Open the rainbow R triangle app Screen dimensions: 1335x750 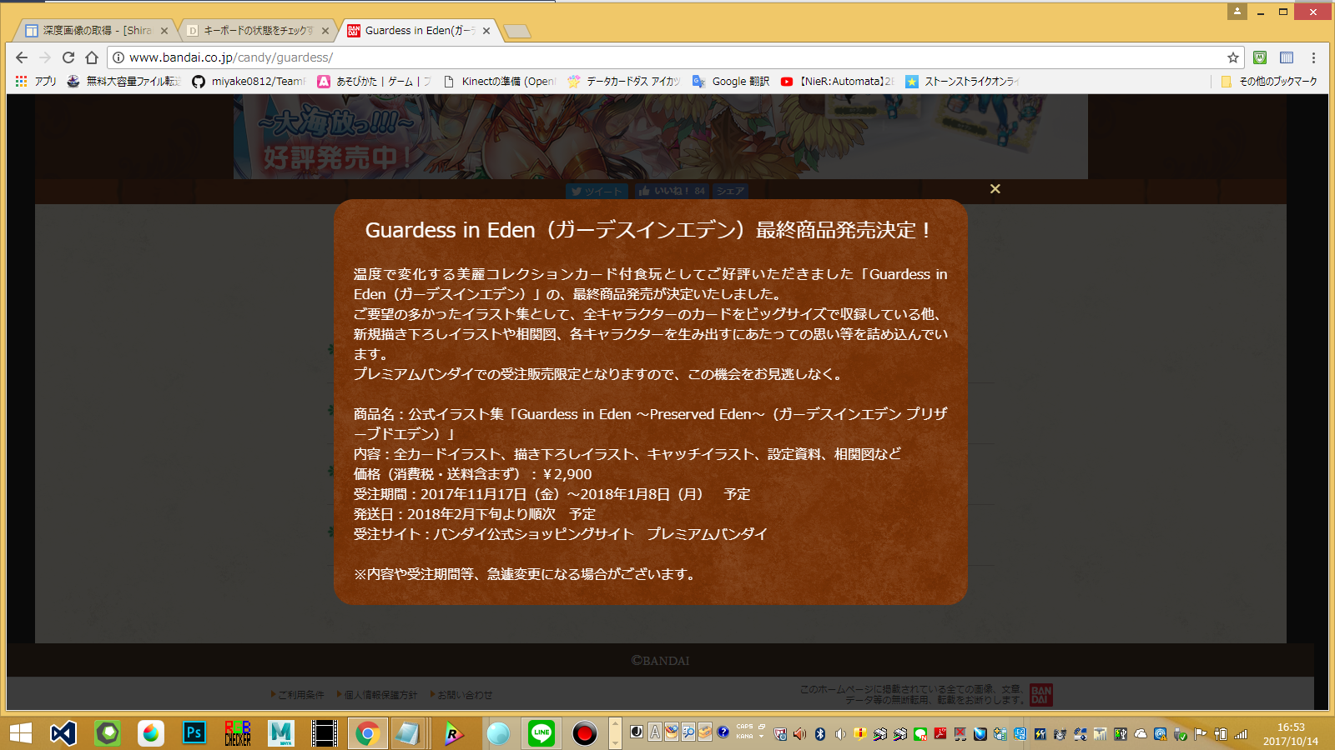point(454,733)
